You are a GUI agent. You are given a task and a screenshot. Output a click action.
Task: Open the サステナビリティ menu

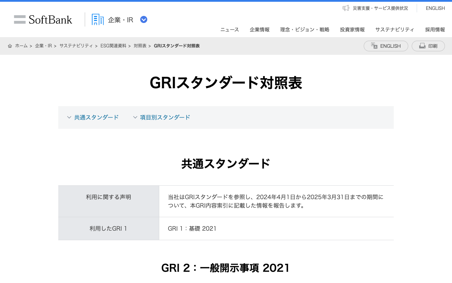click(x=395, y=30)
